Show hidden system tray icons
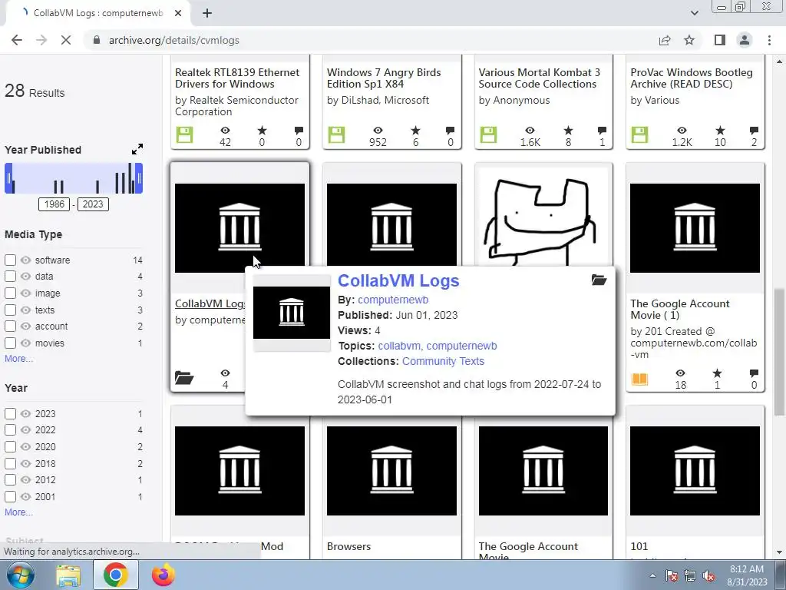This screenshot has height=590, width=786. 652,575
